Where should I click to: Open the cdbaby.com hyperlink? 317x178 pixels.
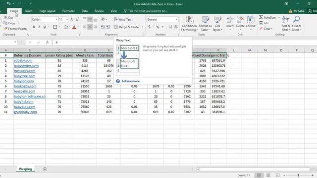23,60
